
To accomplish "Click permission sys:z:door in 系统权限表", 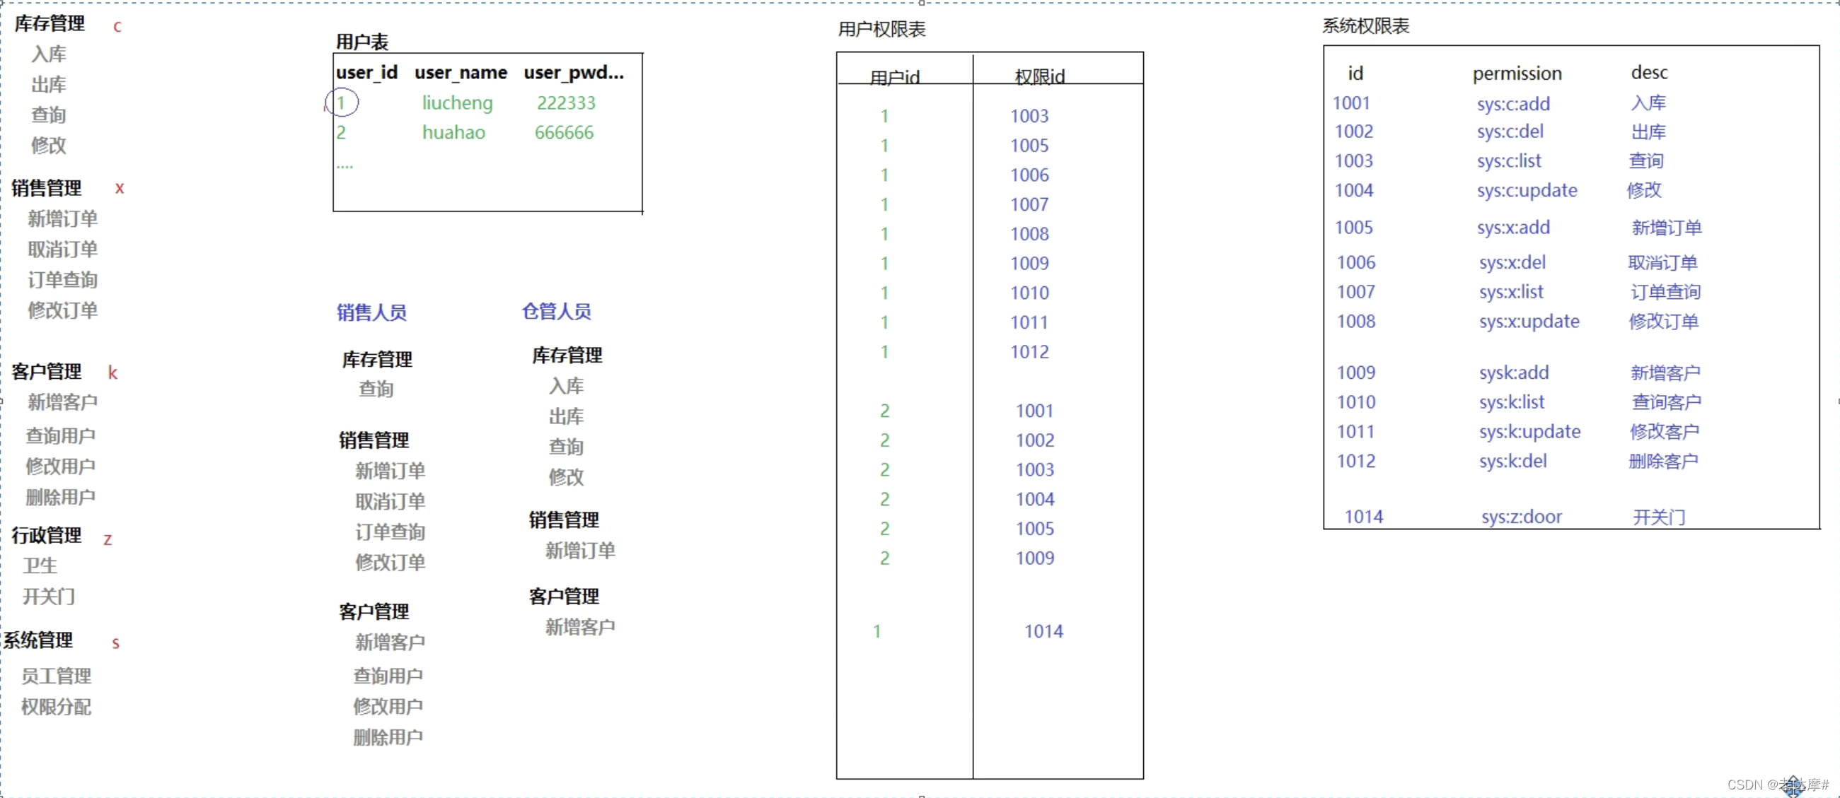I will pos(1521,516).
